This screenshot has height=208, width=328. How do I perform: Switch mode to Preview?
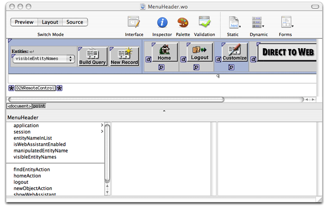coord(24,22)
